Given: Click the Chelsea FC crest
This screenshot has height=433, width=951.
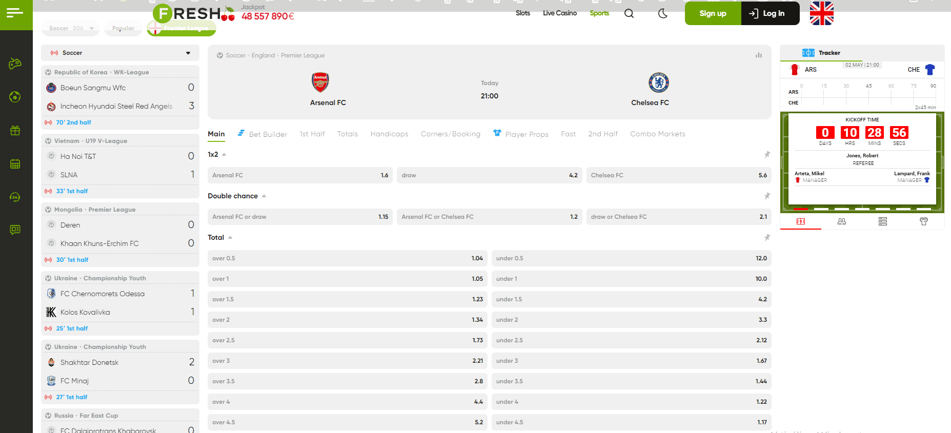Looking at the screenshot, I should [x=659, y=82].
